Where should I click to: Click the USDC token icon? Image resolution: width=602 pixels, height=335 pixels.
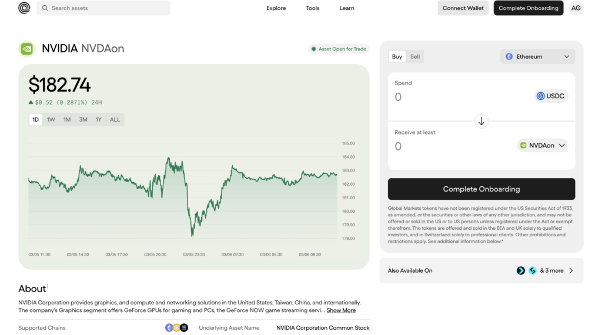coord(541,96)
